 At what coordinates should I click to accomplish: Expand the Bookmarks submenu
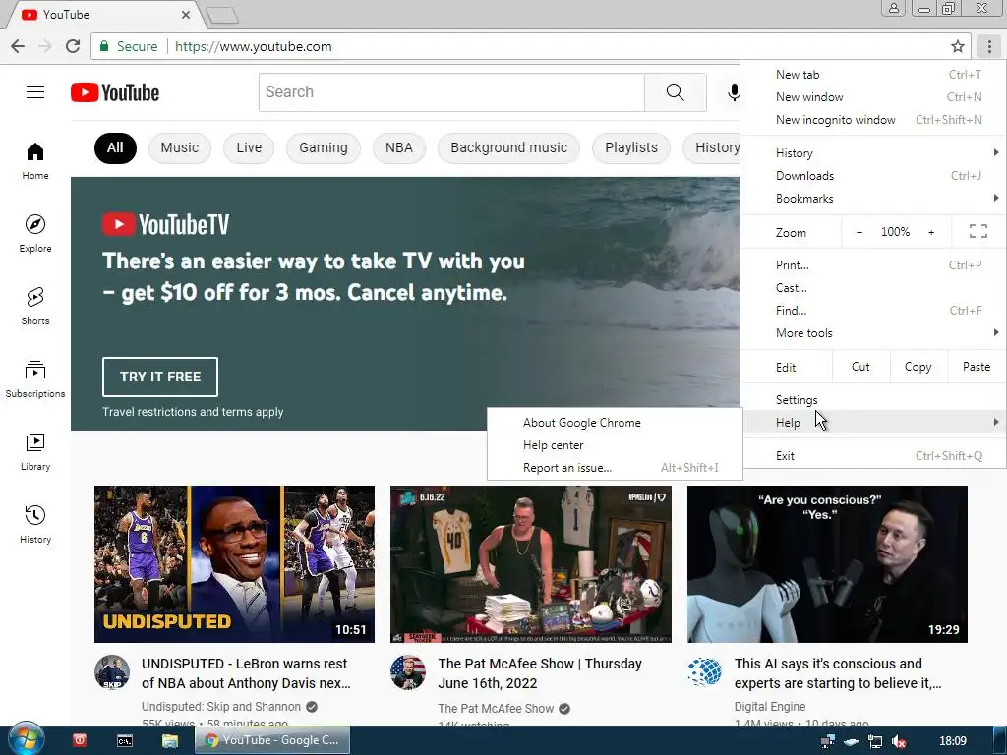pos(873,199)
